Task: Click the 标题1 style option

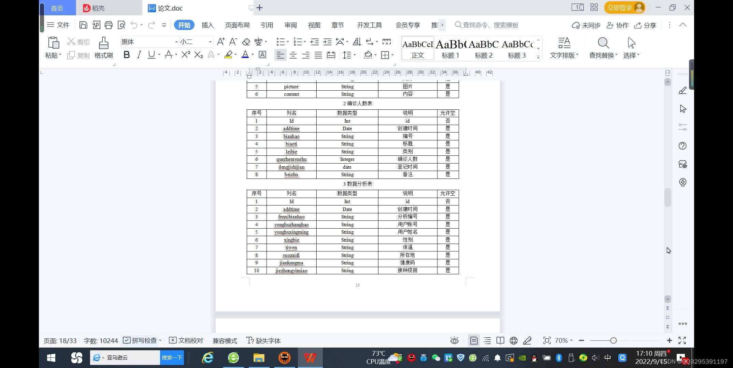Action: [450, 48]
